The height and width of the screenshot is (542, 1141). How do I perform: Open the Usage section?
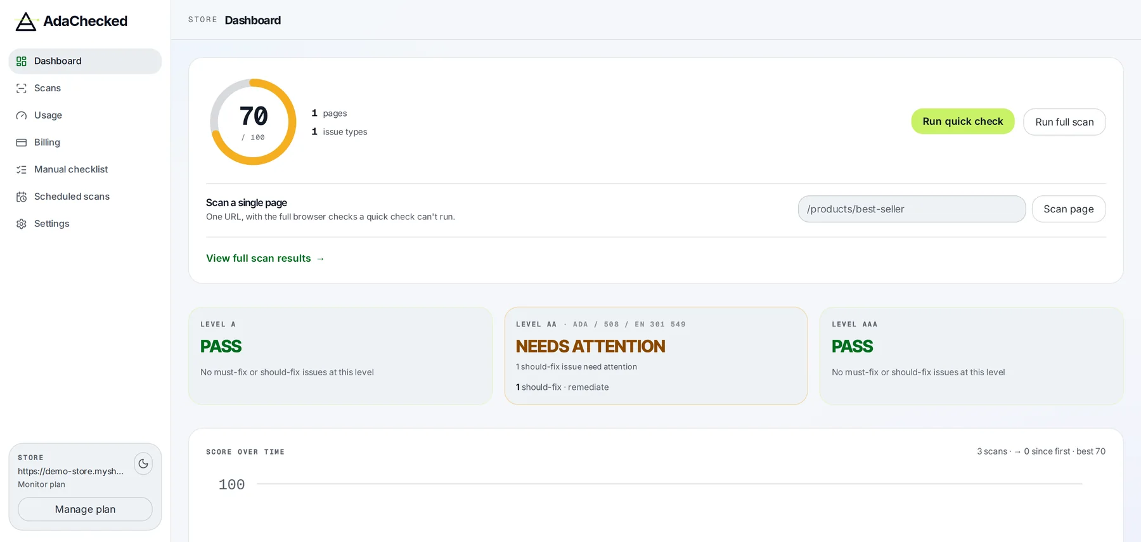(x=85, y=115)
